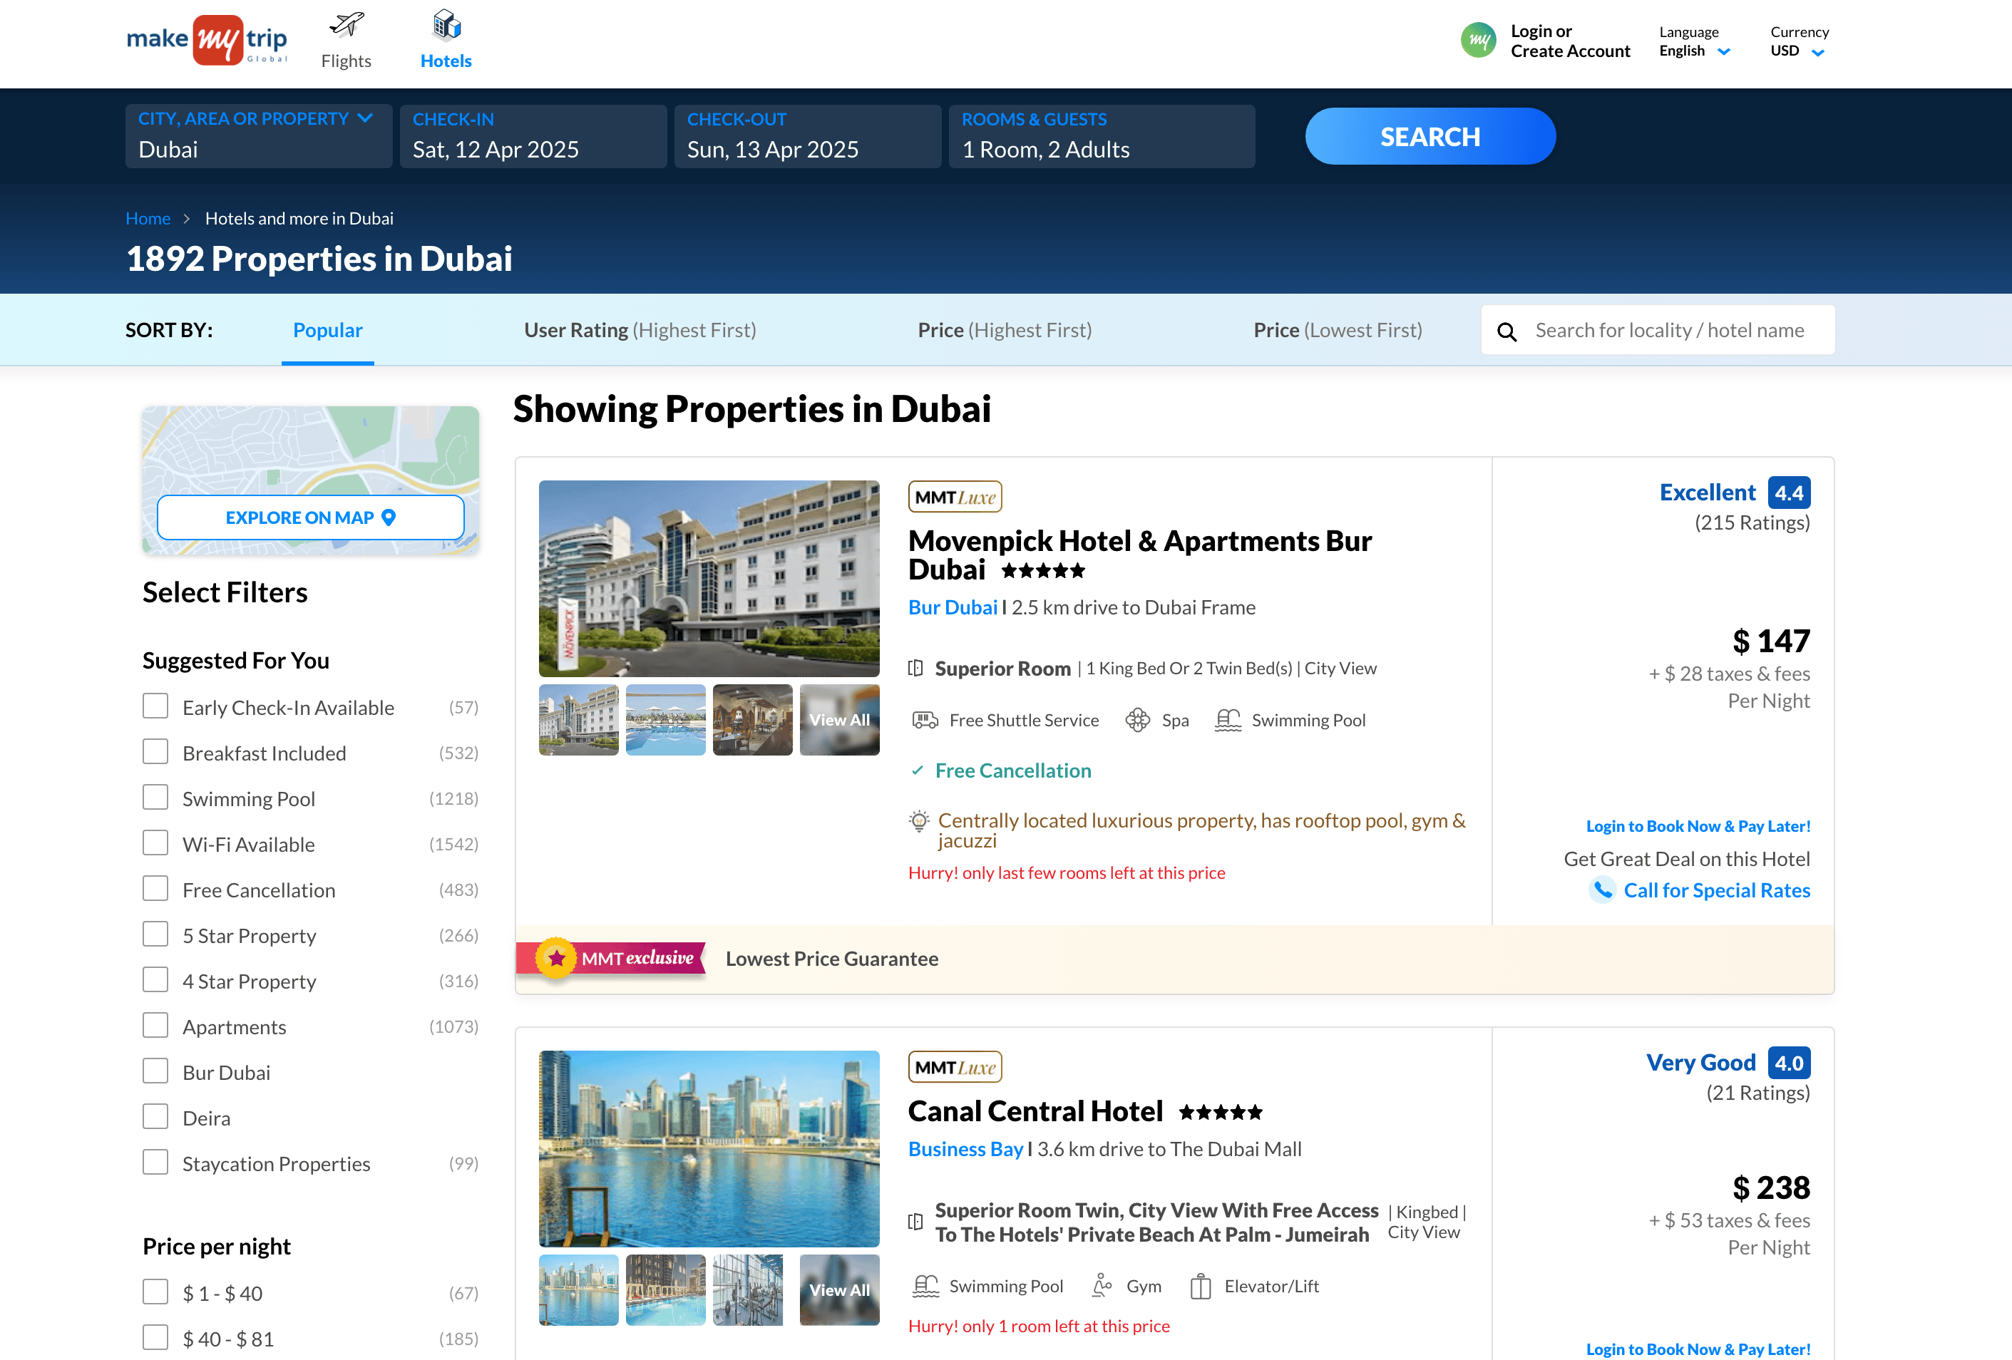The height and width of the screenshot is (1360, 2012).
Task: Open the MakeMyTrip logo home link
Action: (207, 40)
